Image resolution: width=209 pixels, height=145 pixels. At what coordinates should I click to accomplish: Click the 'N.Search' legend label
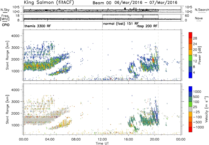(x=202, y=10)
